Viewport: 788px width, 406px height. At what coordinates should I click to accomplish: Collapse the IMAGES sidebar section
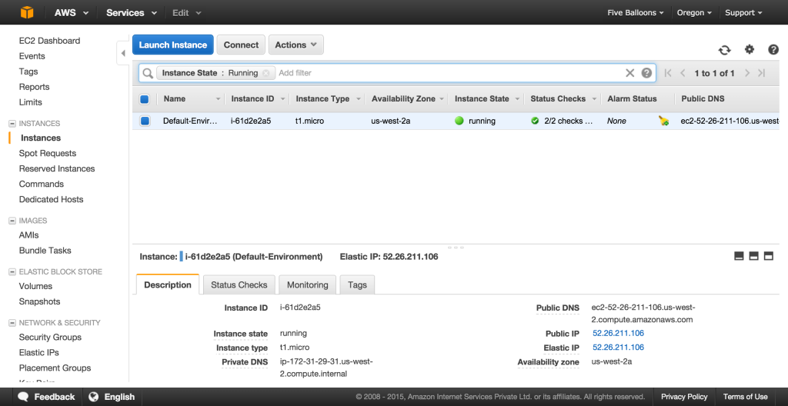[12, 221]
